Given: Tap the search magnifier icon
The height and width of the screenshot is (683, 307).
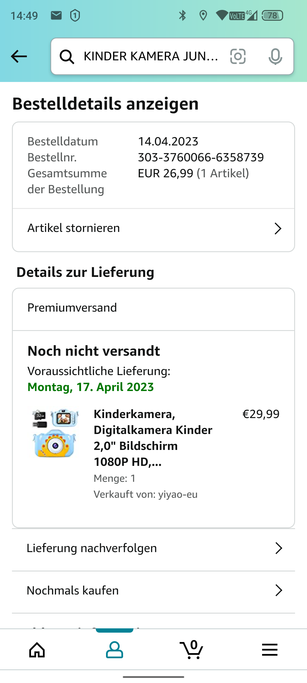Looking at the screenshot, I should [67, 57].
